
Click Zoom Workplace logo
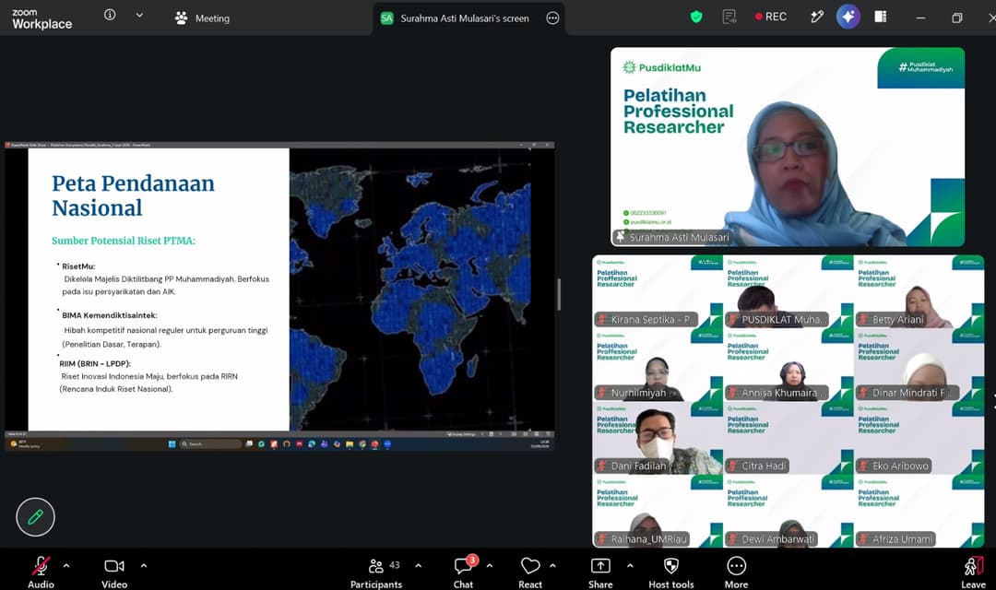pyautogui.click(x=41, y=19)
